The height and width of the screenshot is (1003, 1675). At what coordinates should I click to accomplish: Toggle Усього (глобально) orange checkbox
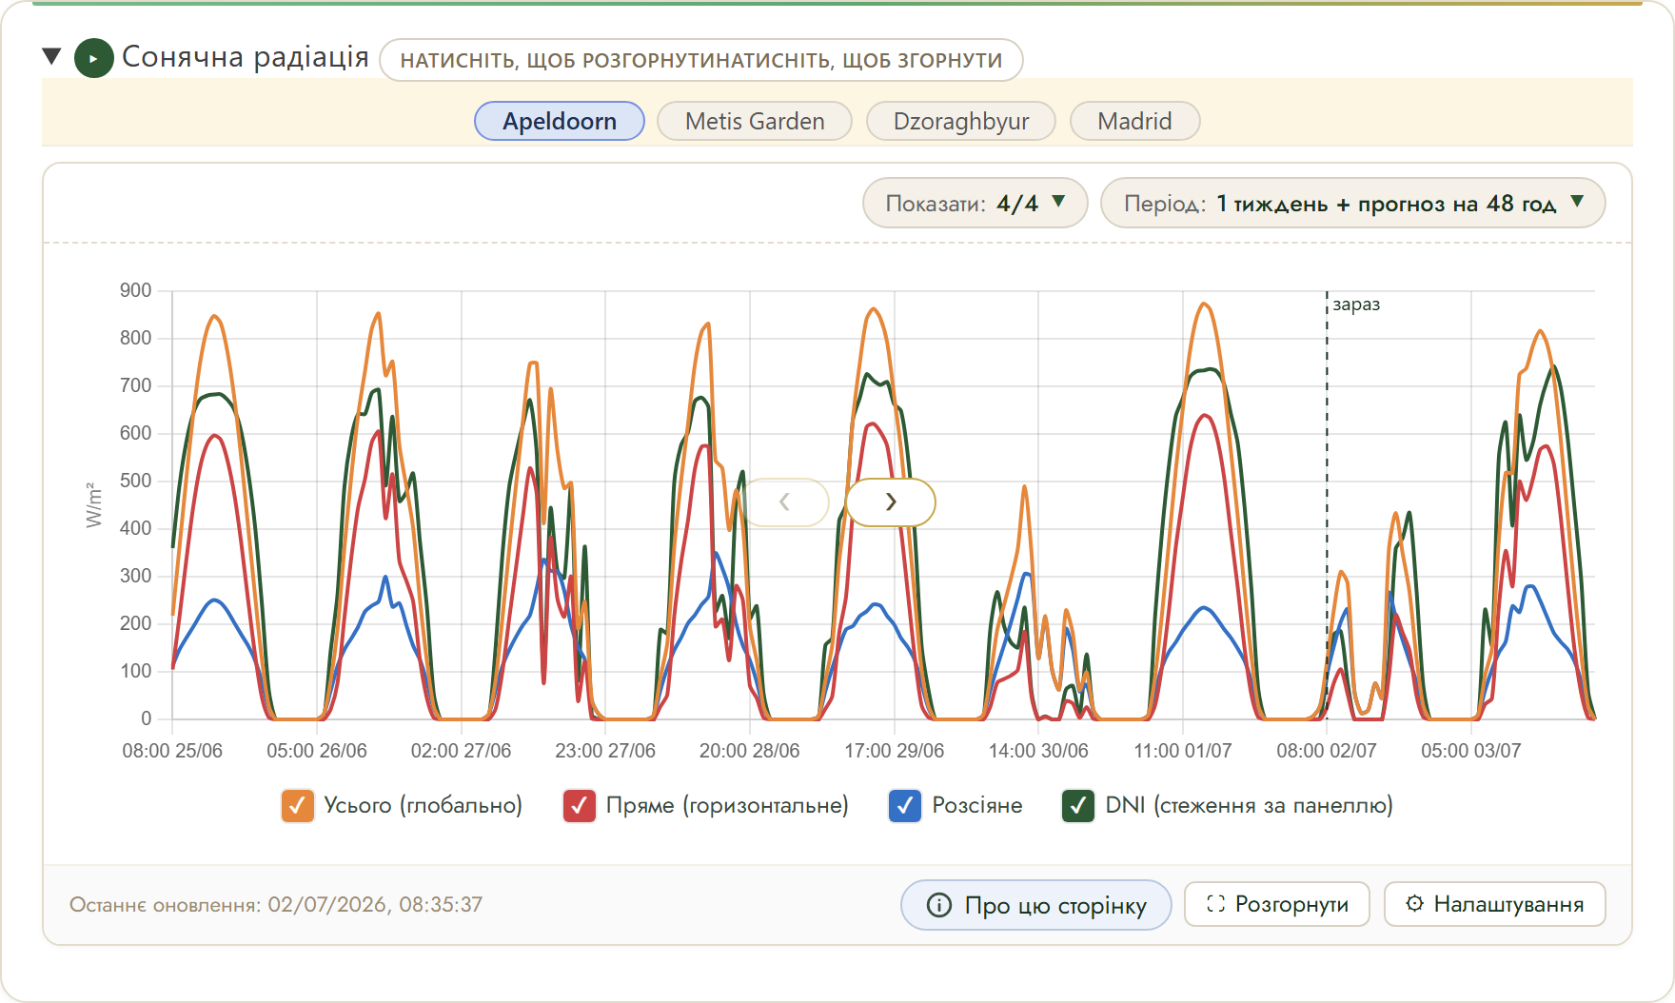(x=297, y=806)
